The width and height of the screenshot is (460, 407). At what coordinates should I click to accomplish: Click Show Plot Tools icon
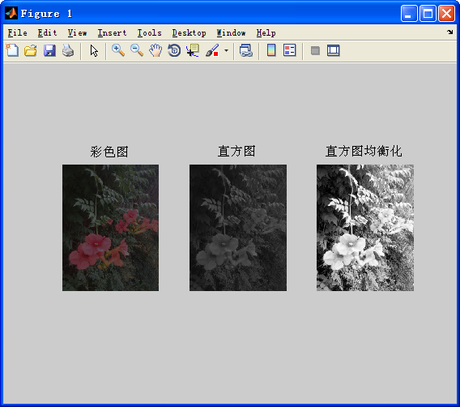(334, 50)
